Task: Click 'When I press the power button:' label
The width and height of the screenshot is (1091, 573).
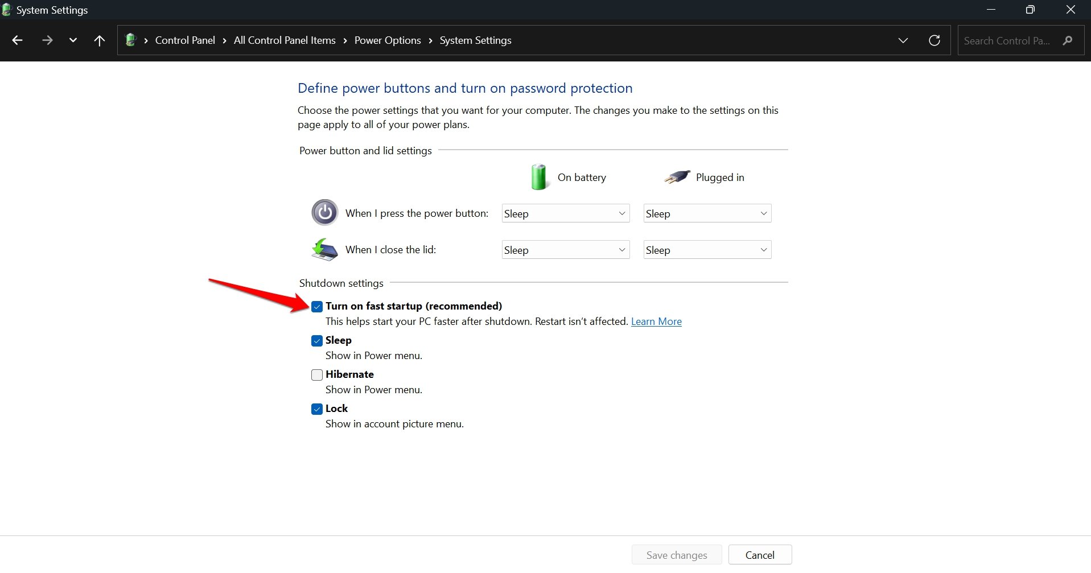Action: point(417,213)
